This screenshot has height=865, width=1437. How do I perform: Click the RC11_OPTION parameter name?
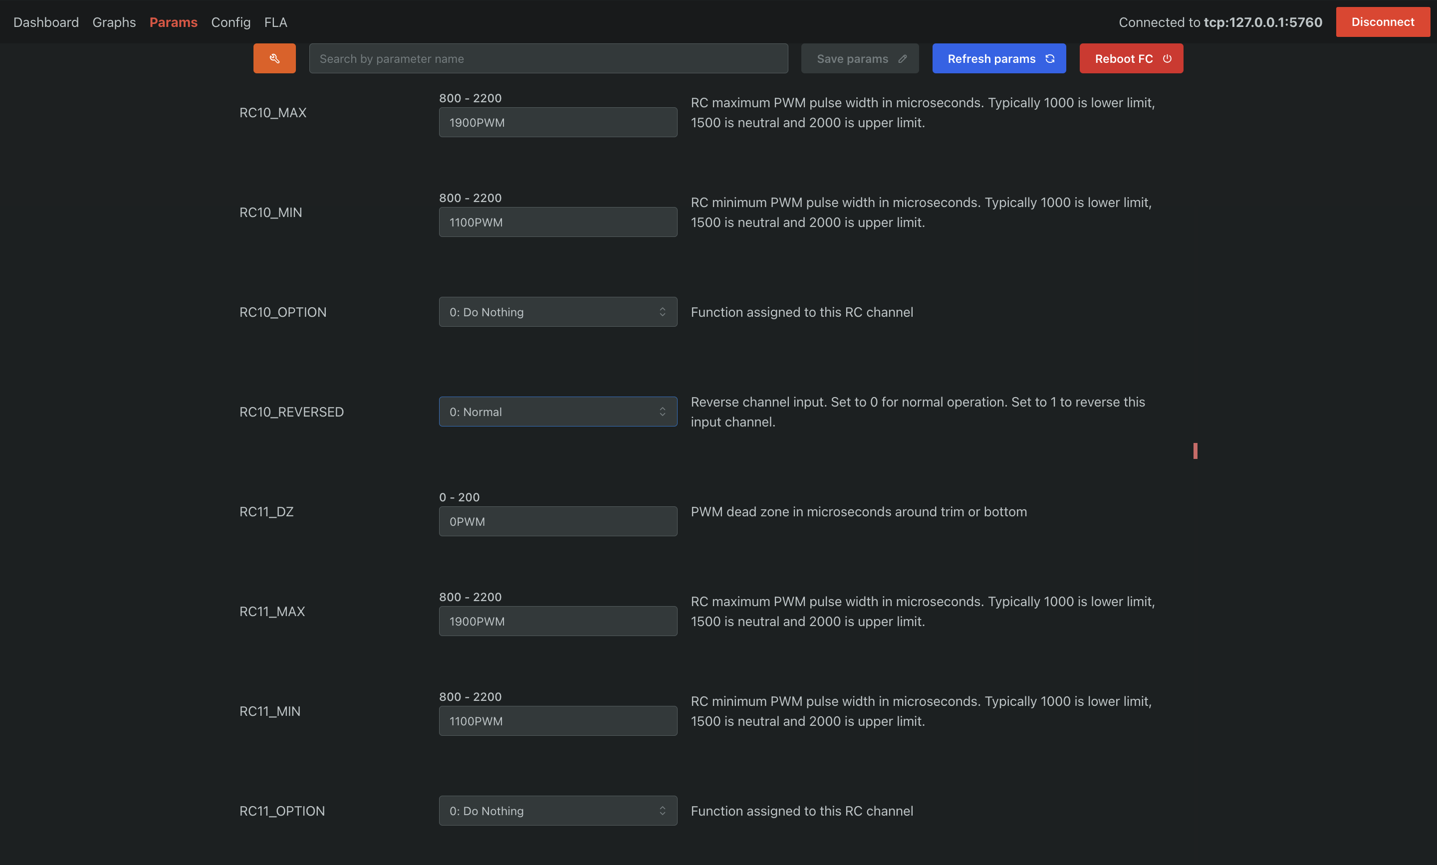pyautogui.click(x=282, y=811)
